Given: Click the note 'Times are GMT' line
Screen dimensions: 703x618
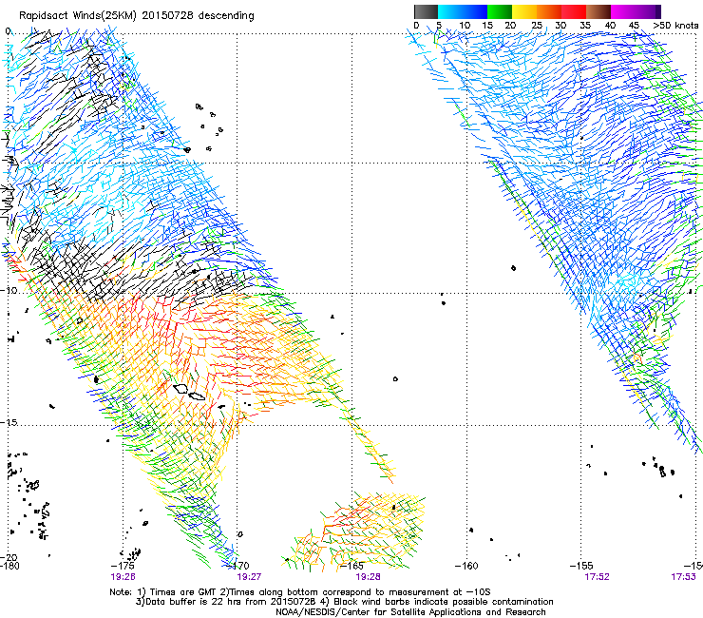Looking at the screenshot, I should (300, 592).
